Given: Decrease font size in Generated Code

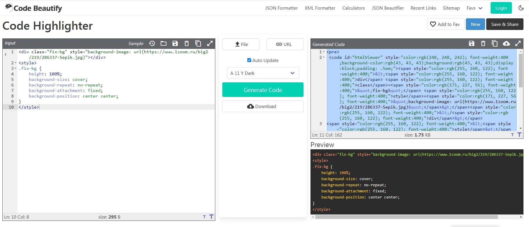Looking at the screenshot, I should tap(512, 135).
